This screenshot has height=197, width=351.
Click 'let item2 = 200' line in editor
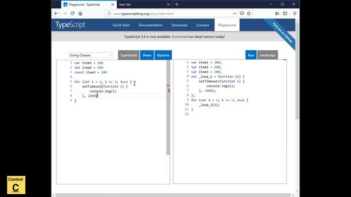point(89,68)
